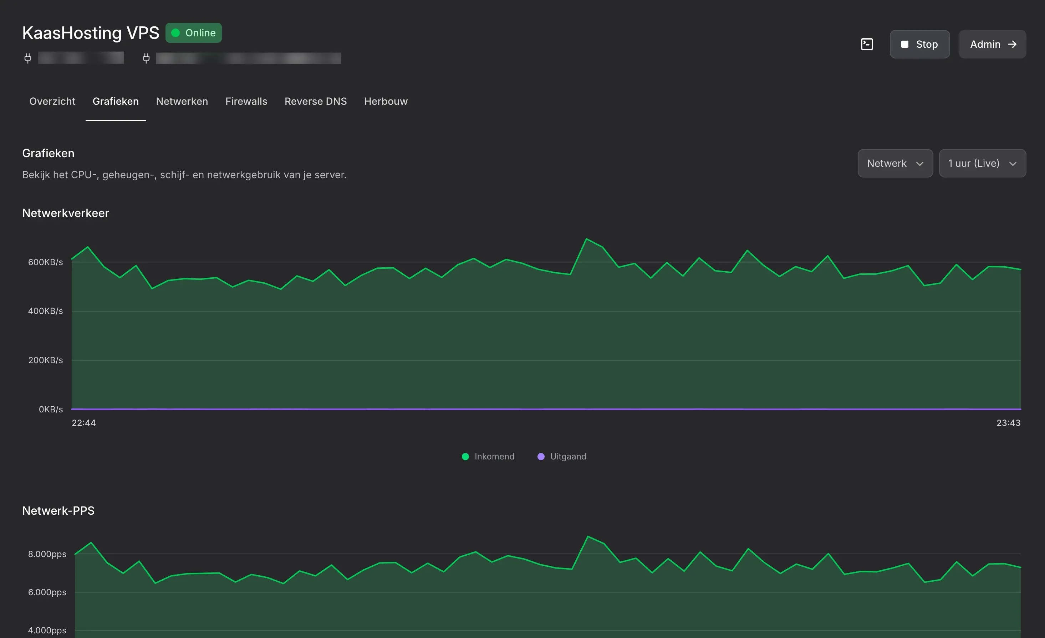The width and height of the screenshot is (1045, 638).
Task: Click the green Inkomend legend dot
Action: click(465, 456)
